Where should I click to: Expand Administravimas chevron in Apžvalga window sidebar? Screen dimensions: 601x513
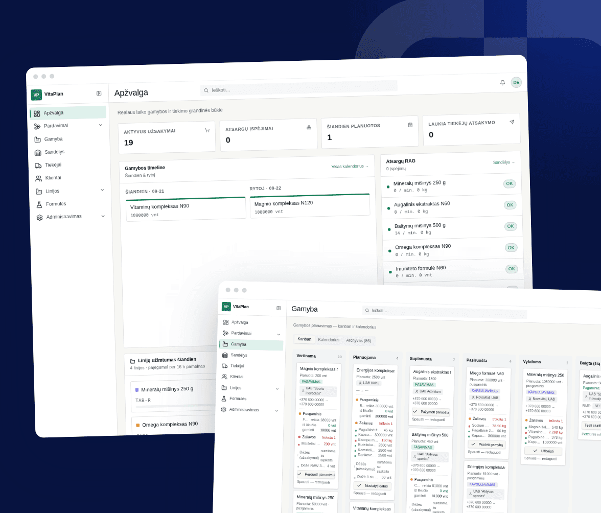[103, 216]
